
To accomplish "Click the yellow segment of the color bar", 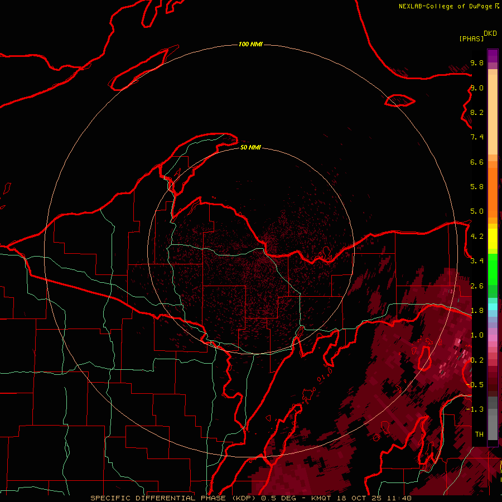I will (493, 239).
